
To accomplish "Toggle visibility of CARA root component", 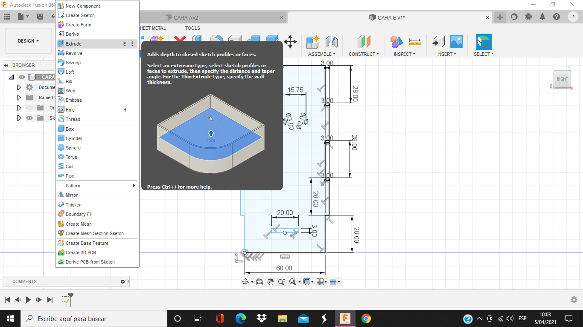I will tap(22, 77).
